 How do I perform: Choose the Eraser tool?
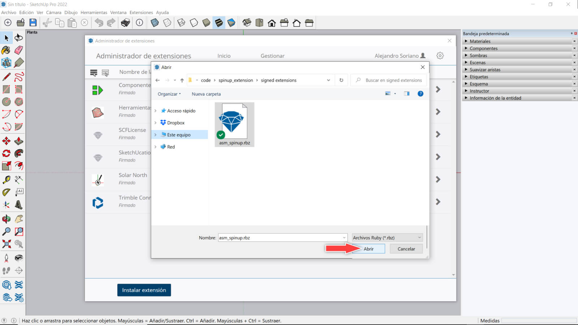(19, 50)
